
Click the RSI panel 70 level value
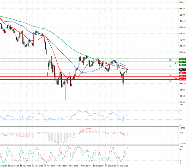click(180, 111)
